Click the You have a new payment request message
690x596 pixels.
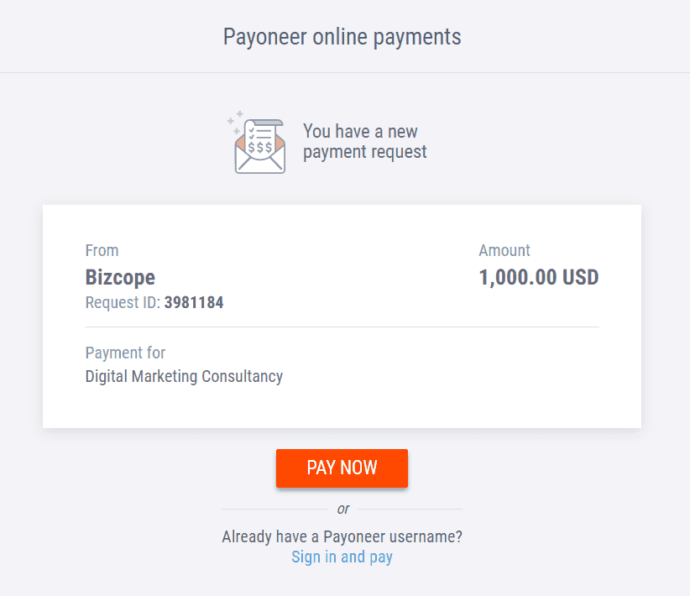pos(365,142)
